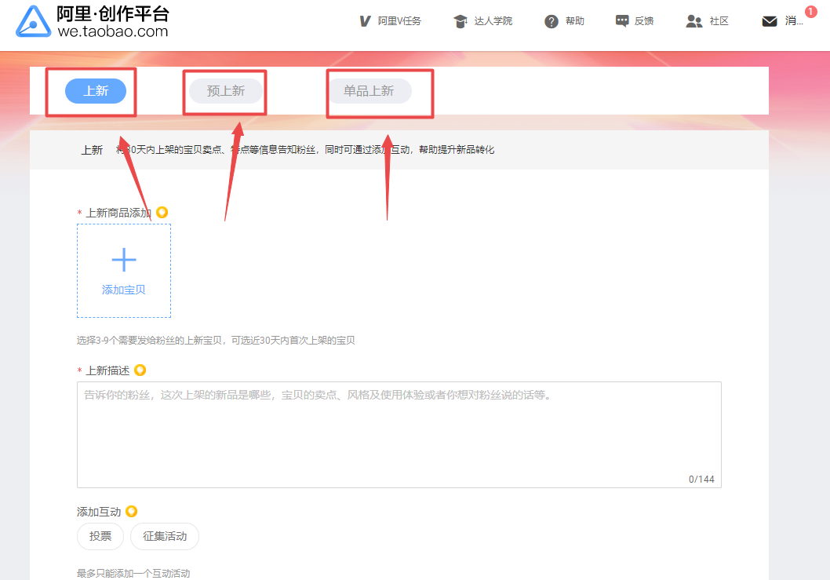Click the hint icon beside 上新商品添加
The image size is (830, 580).
(162, 213)
